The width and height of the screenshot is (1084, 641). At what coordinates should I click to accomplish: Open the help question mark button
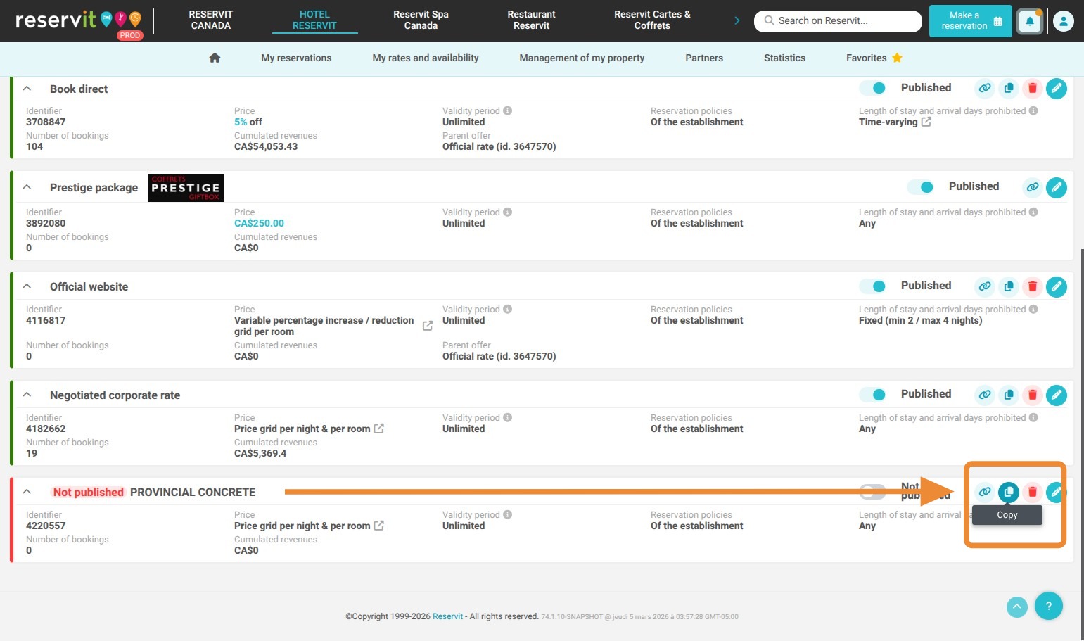pos(1048,606)
